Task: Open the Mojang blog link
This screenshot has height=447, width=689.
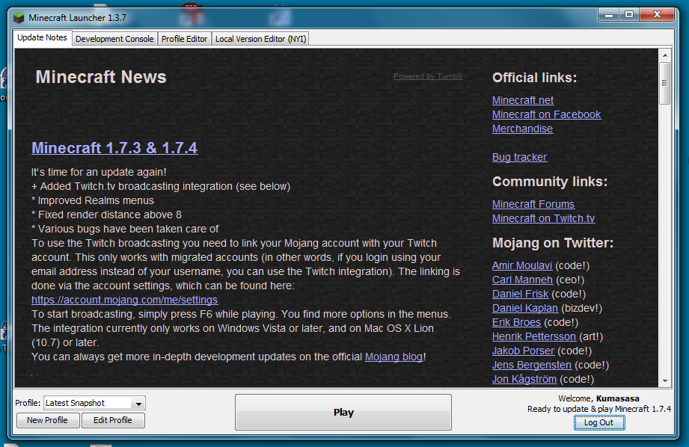Action: point(394,357)
